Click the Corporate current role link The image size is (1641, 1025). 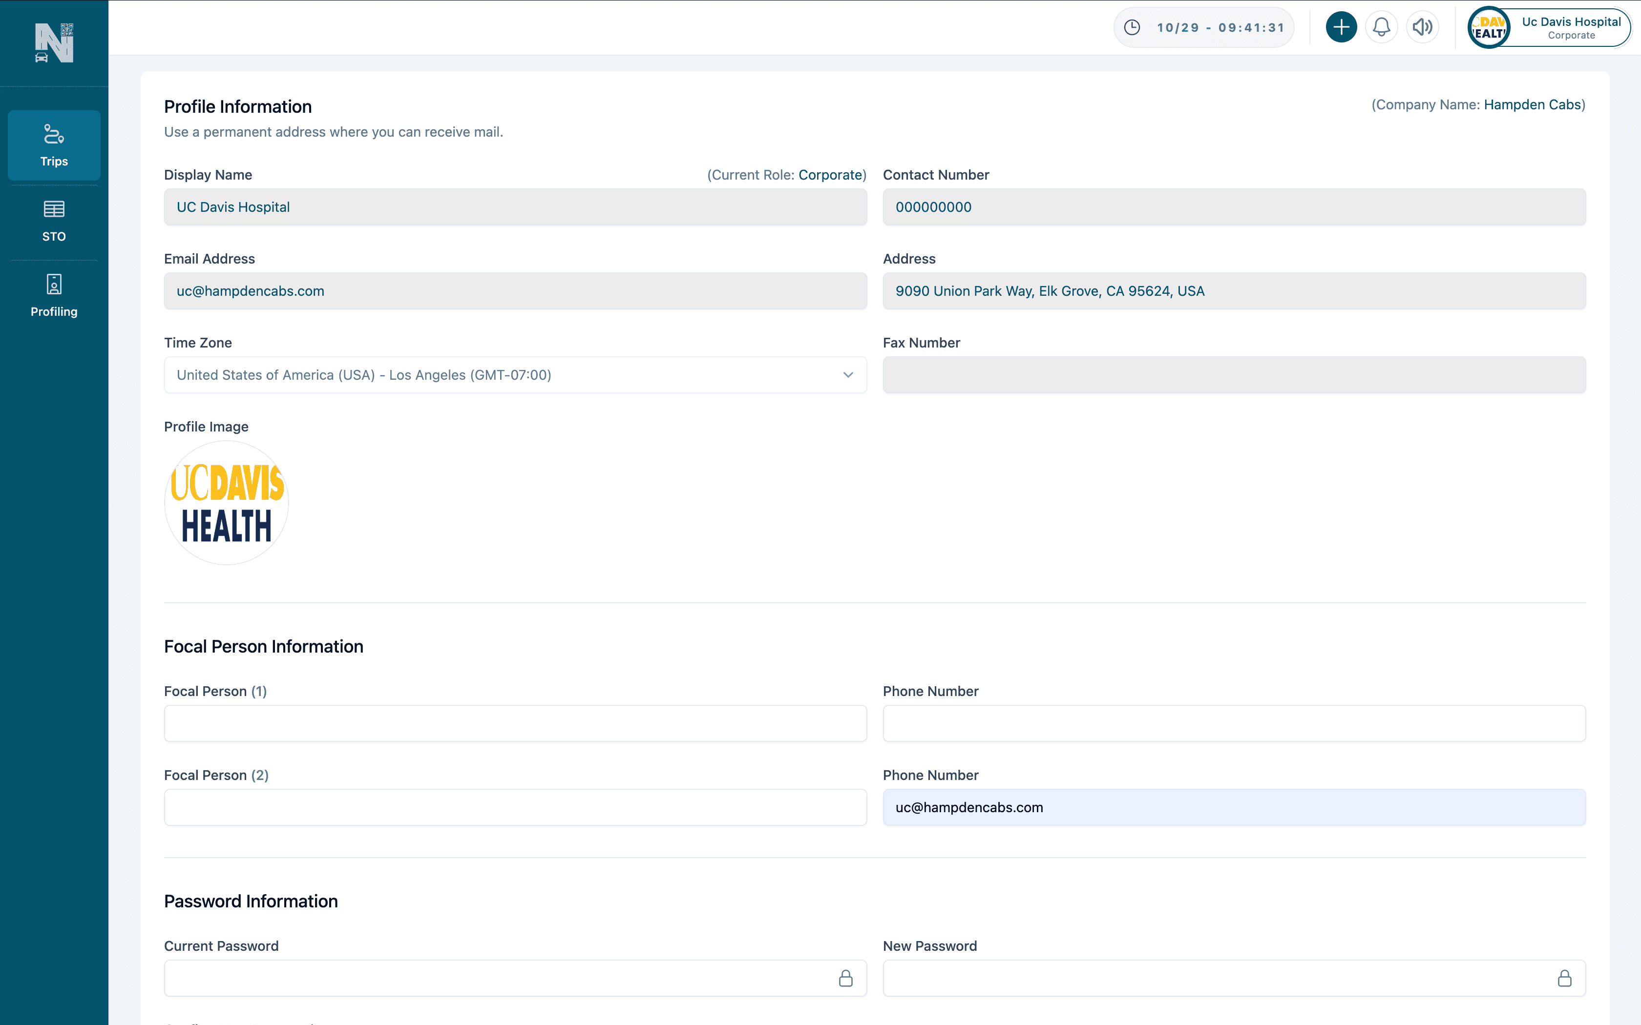coord(830,175)
